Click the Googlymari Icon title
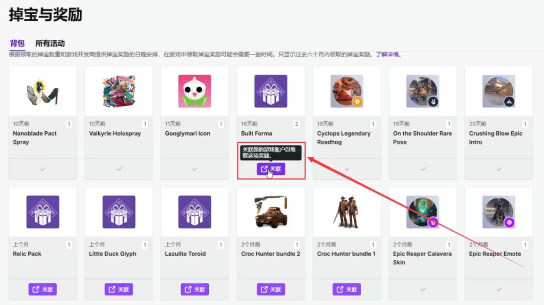Viewport: 544px width, 305px height. 188,133
